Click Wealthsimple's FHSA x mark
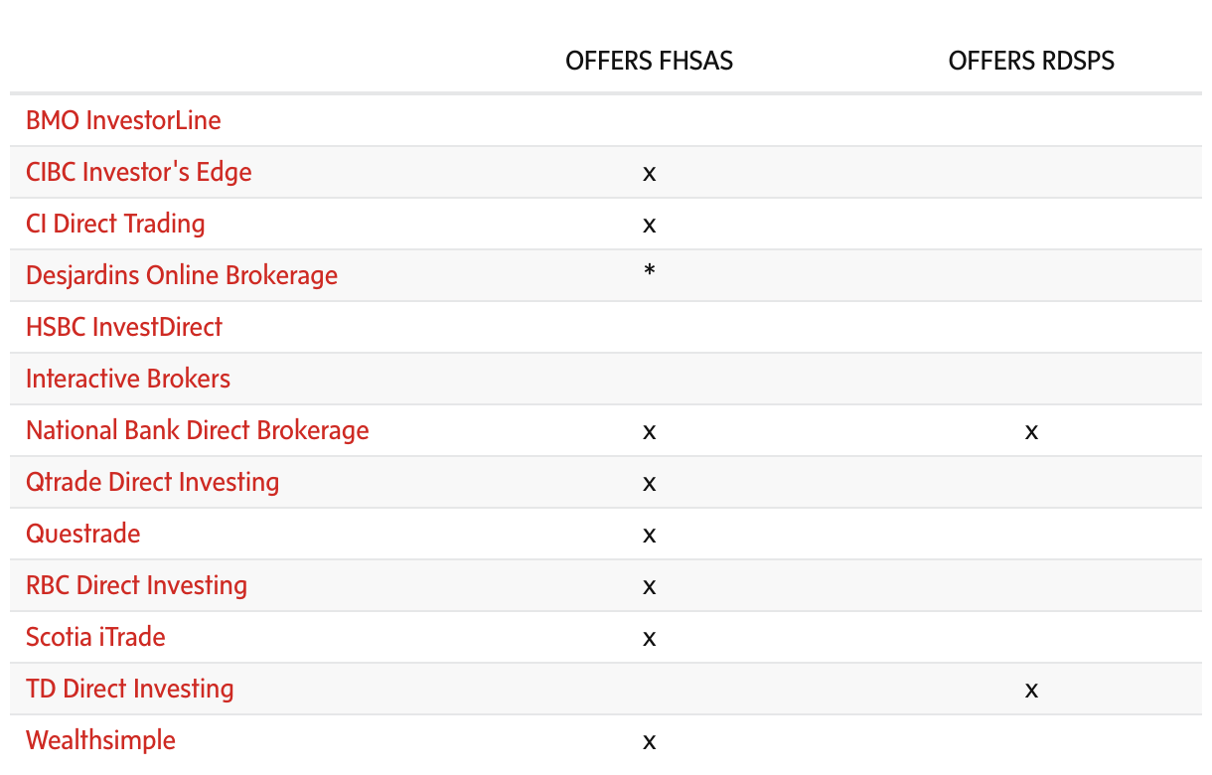 point(649,741)
